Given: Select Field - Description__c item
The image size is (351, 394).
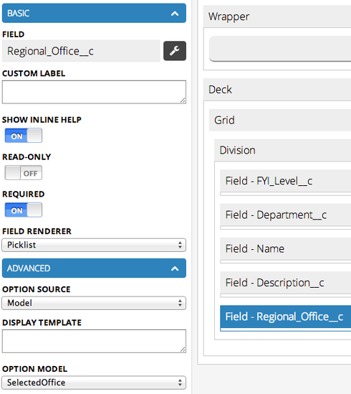Looking at the screenshot, I should pyautogui.click(x=286, y=283).
